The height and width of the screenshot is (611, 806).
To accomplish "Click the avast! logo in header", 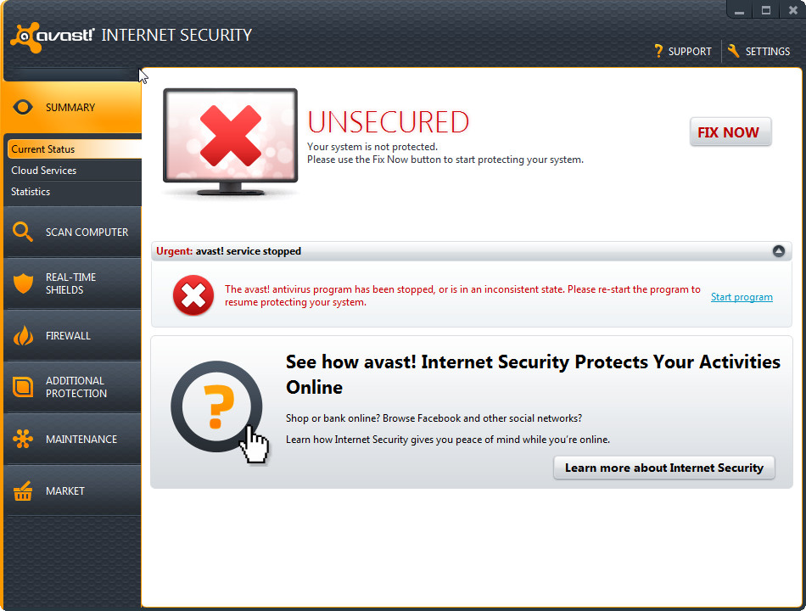I will [53, 36].
